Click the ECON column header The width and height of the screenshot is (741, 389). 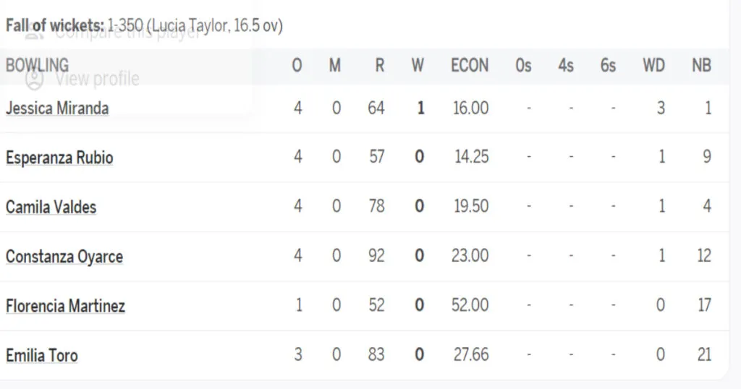[469, 66]
